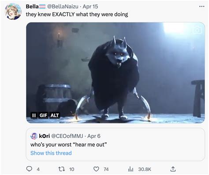This screenshot has width=209, height=175.
Task: Open the view analytics bar chart icon
Action: (x=131, y=169)
